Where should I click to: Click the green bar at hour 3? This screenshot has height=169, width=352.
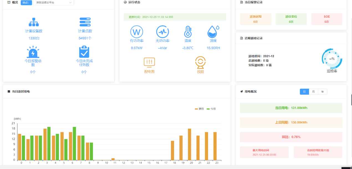[x=49, y=143]
